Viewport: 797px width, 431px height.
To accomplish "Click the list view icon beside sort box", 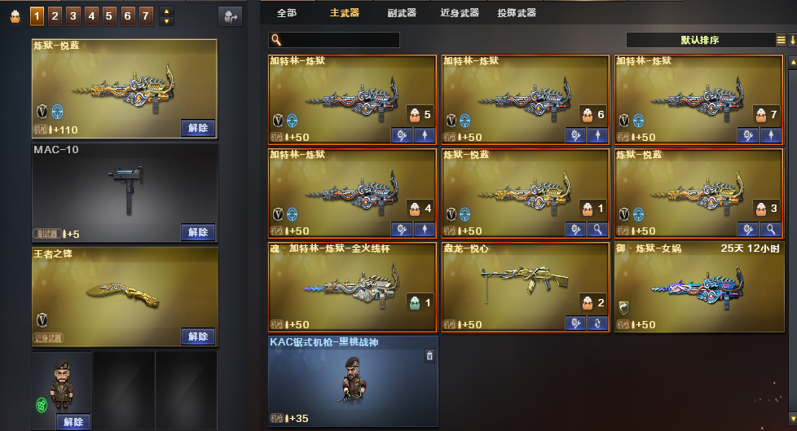I will (x=781, y=40).
